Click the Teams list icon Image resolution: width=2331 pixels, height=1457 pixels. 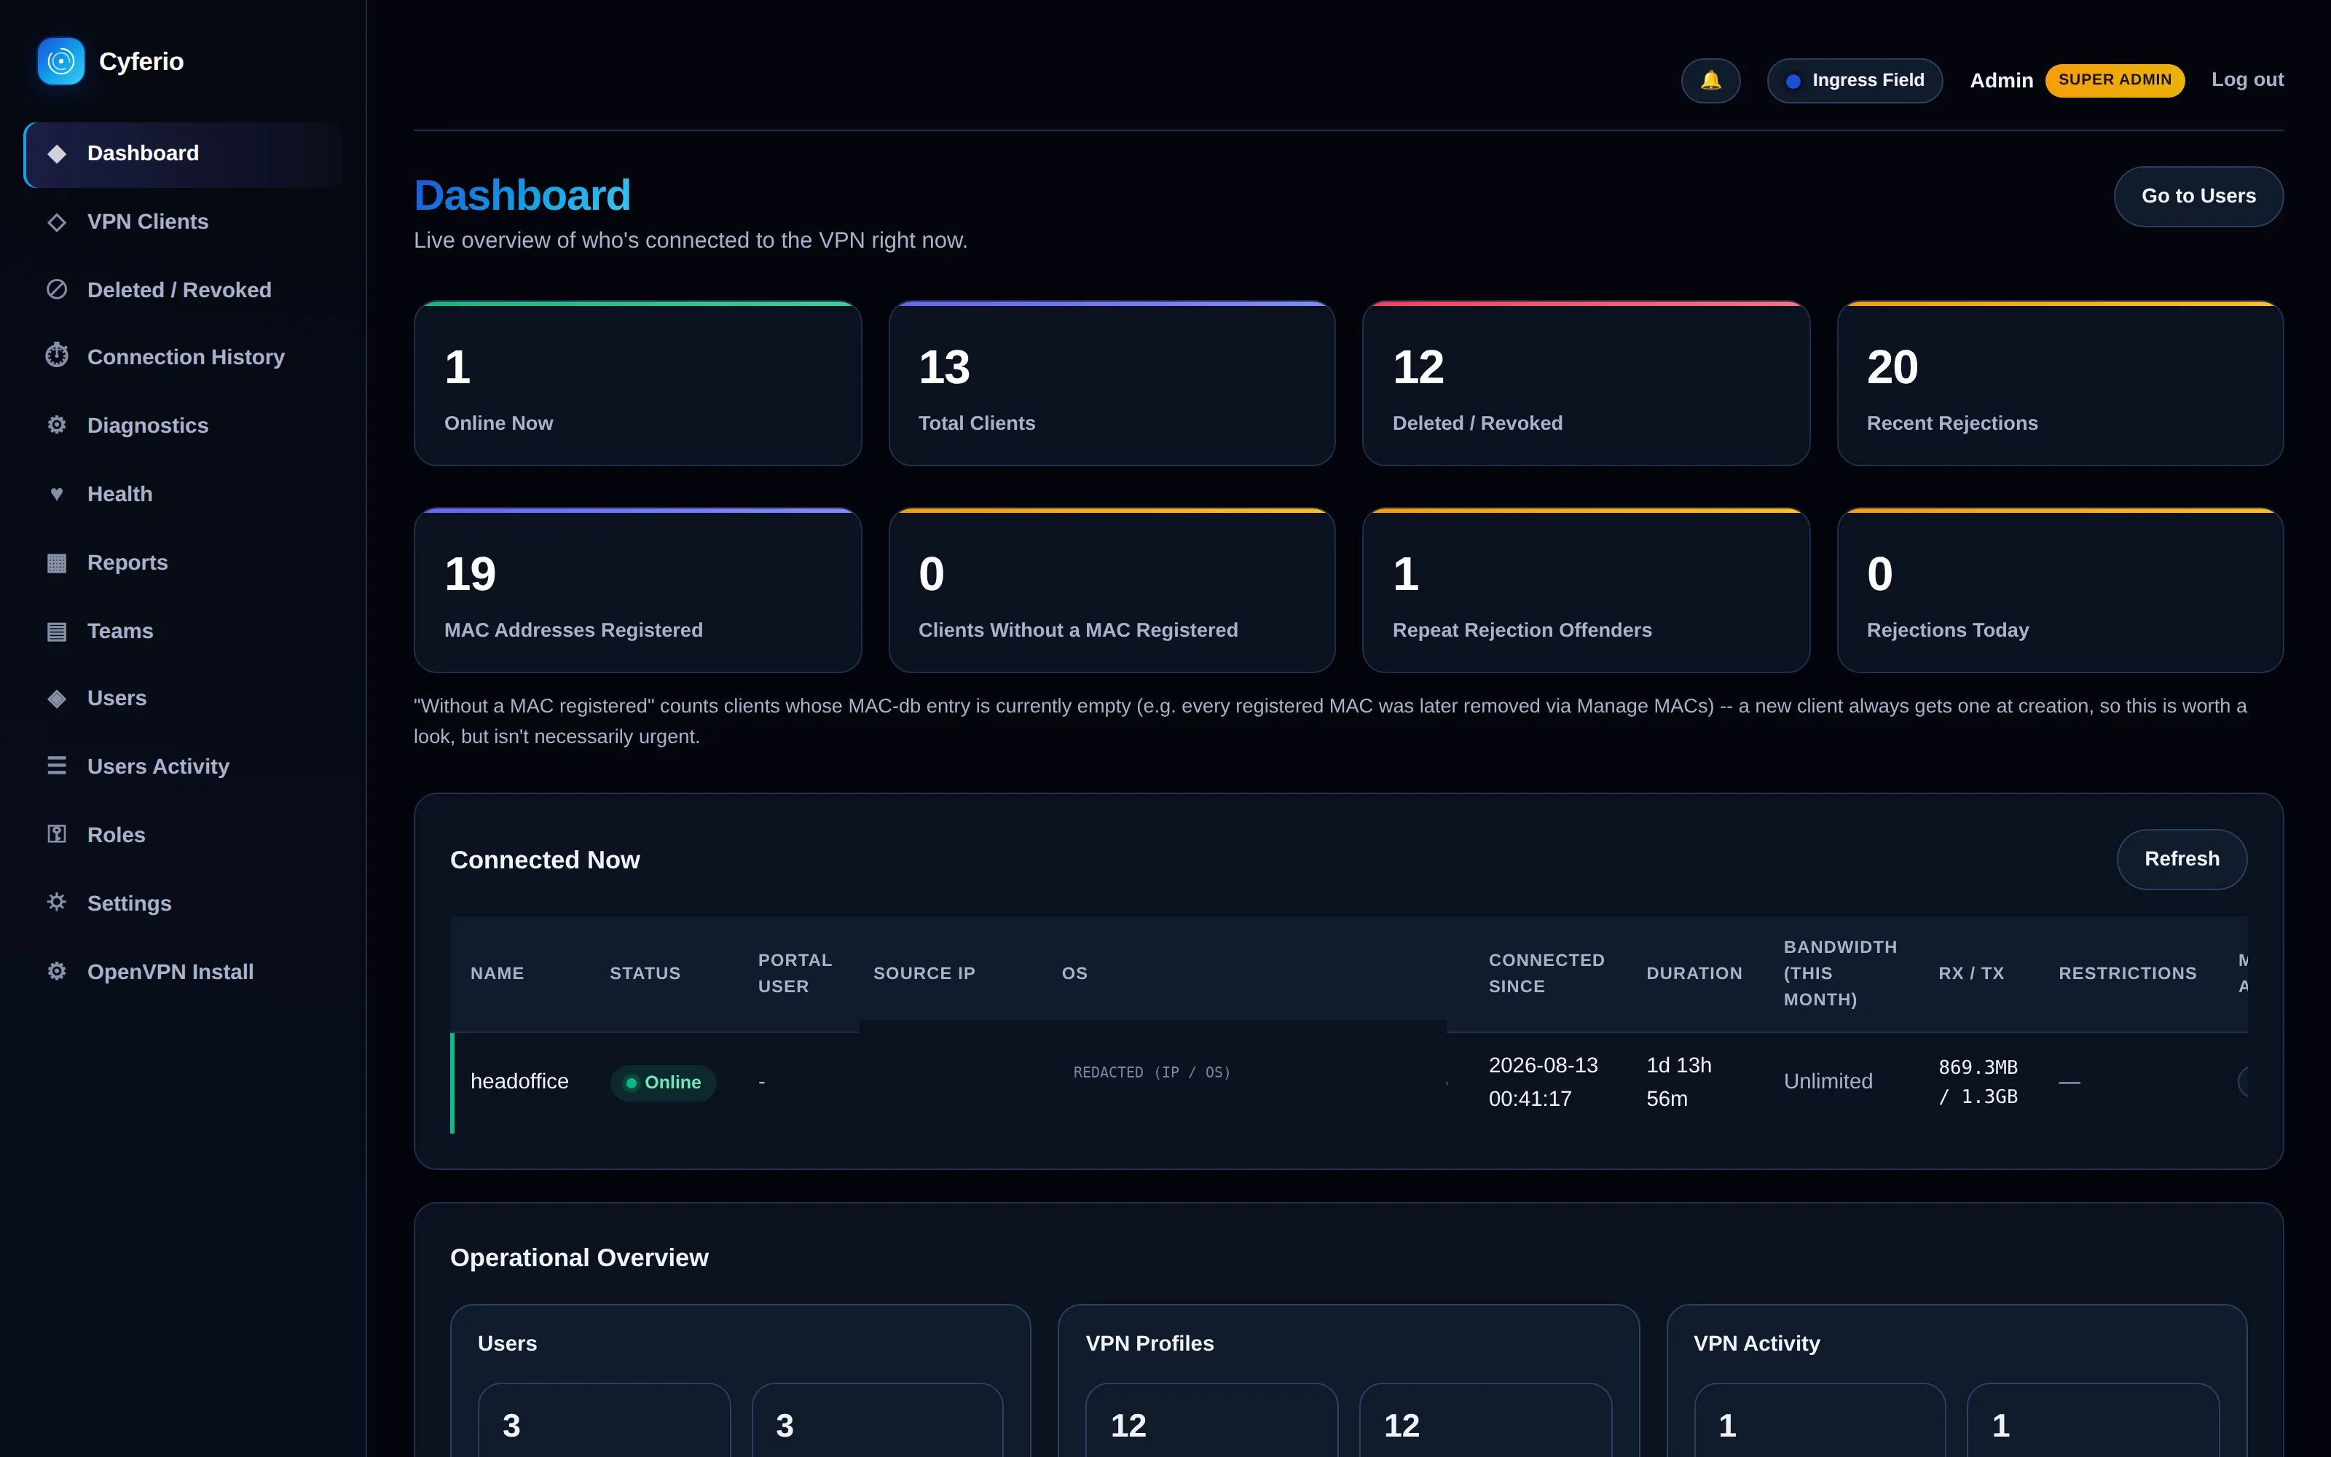57,631
